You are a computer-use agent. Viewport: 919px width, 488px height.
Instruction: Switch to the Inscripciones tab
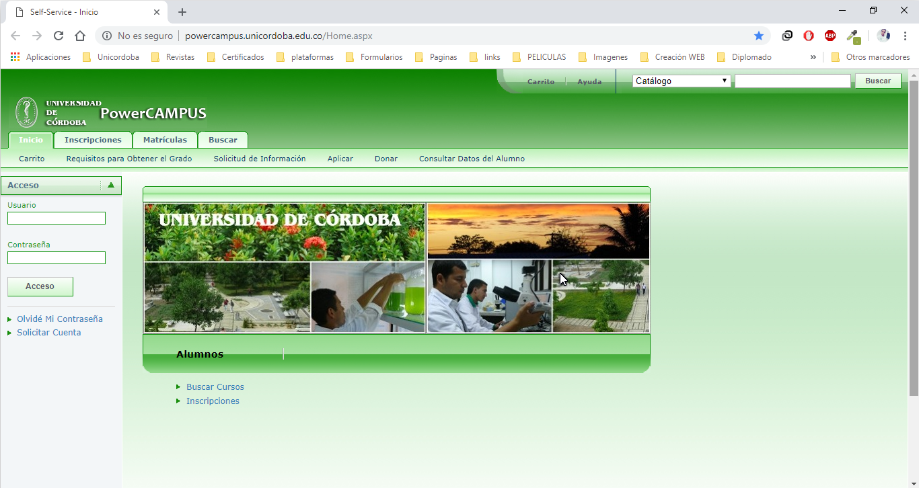93,140
